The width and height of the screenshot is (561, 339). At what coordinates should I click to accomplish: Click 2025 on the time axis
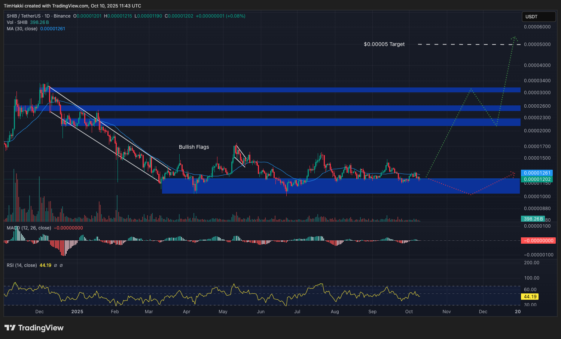pyautogui.click(x=77, y=311)
